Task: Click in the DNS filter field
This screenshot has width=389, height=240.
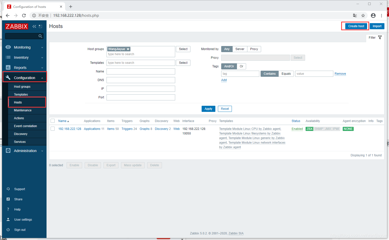Action: coord(141,80)
